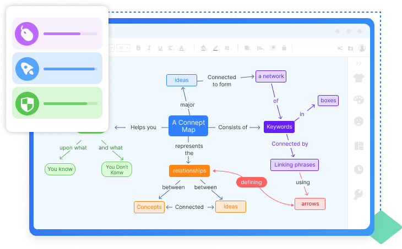Open the wrench settings panel
Image resolution: width=402 pixels, height=249 pixels.
[x=358, y=193]
